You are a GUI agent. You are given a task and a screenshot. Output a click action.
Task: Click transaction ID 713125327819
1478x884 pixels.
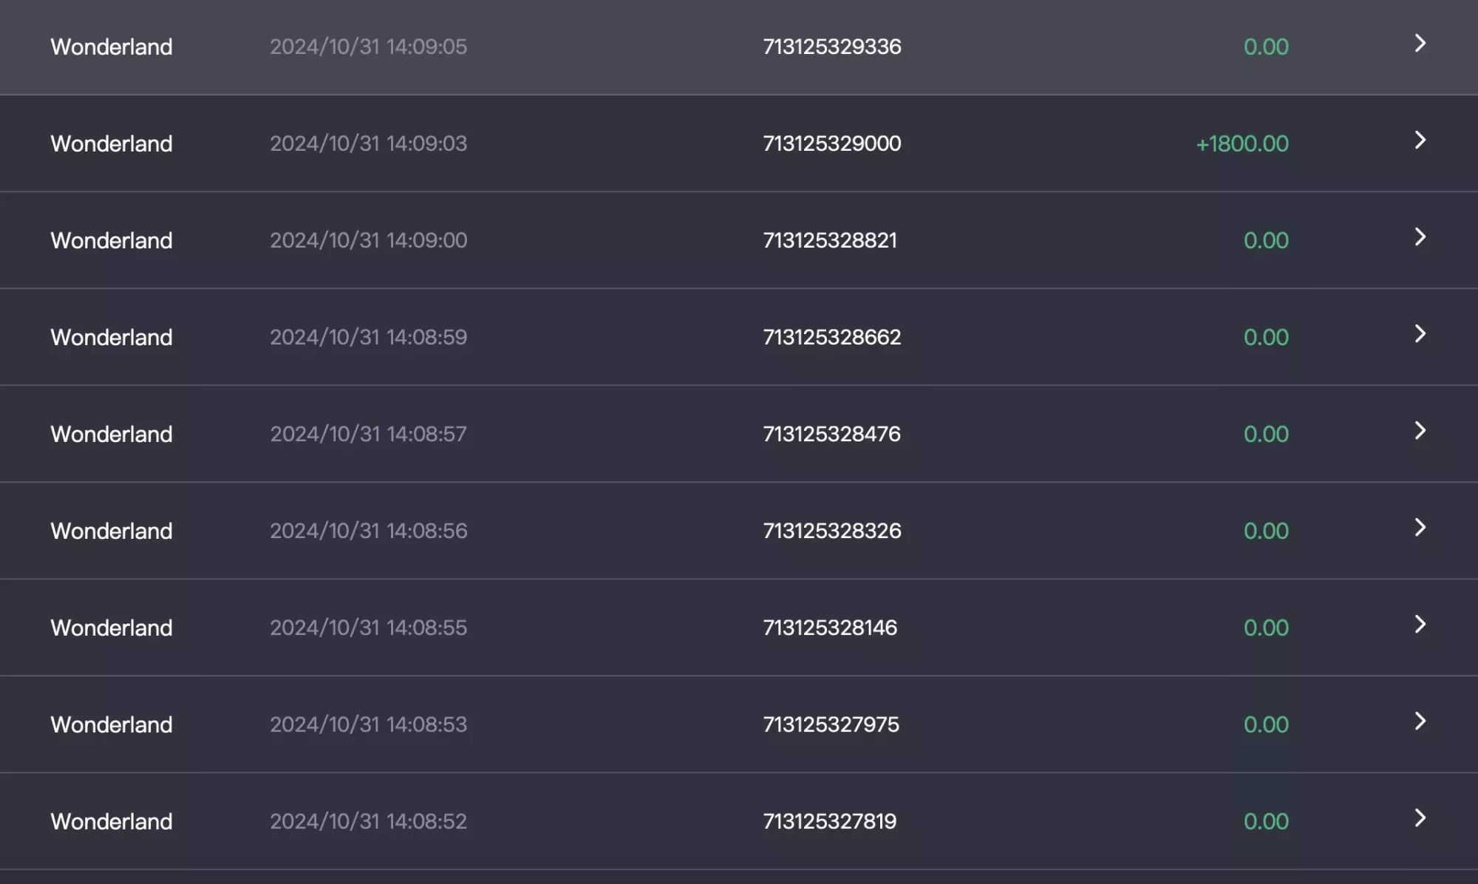pos(830,821)
